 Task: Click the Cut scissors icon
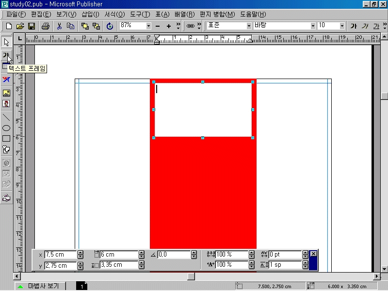pyautogui.click(x=59, y=26)
